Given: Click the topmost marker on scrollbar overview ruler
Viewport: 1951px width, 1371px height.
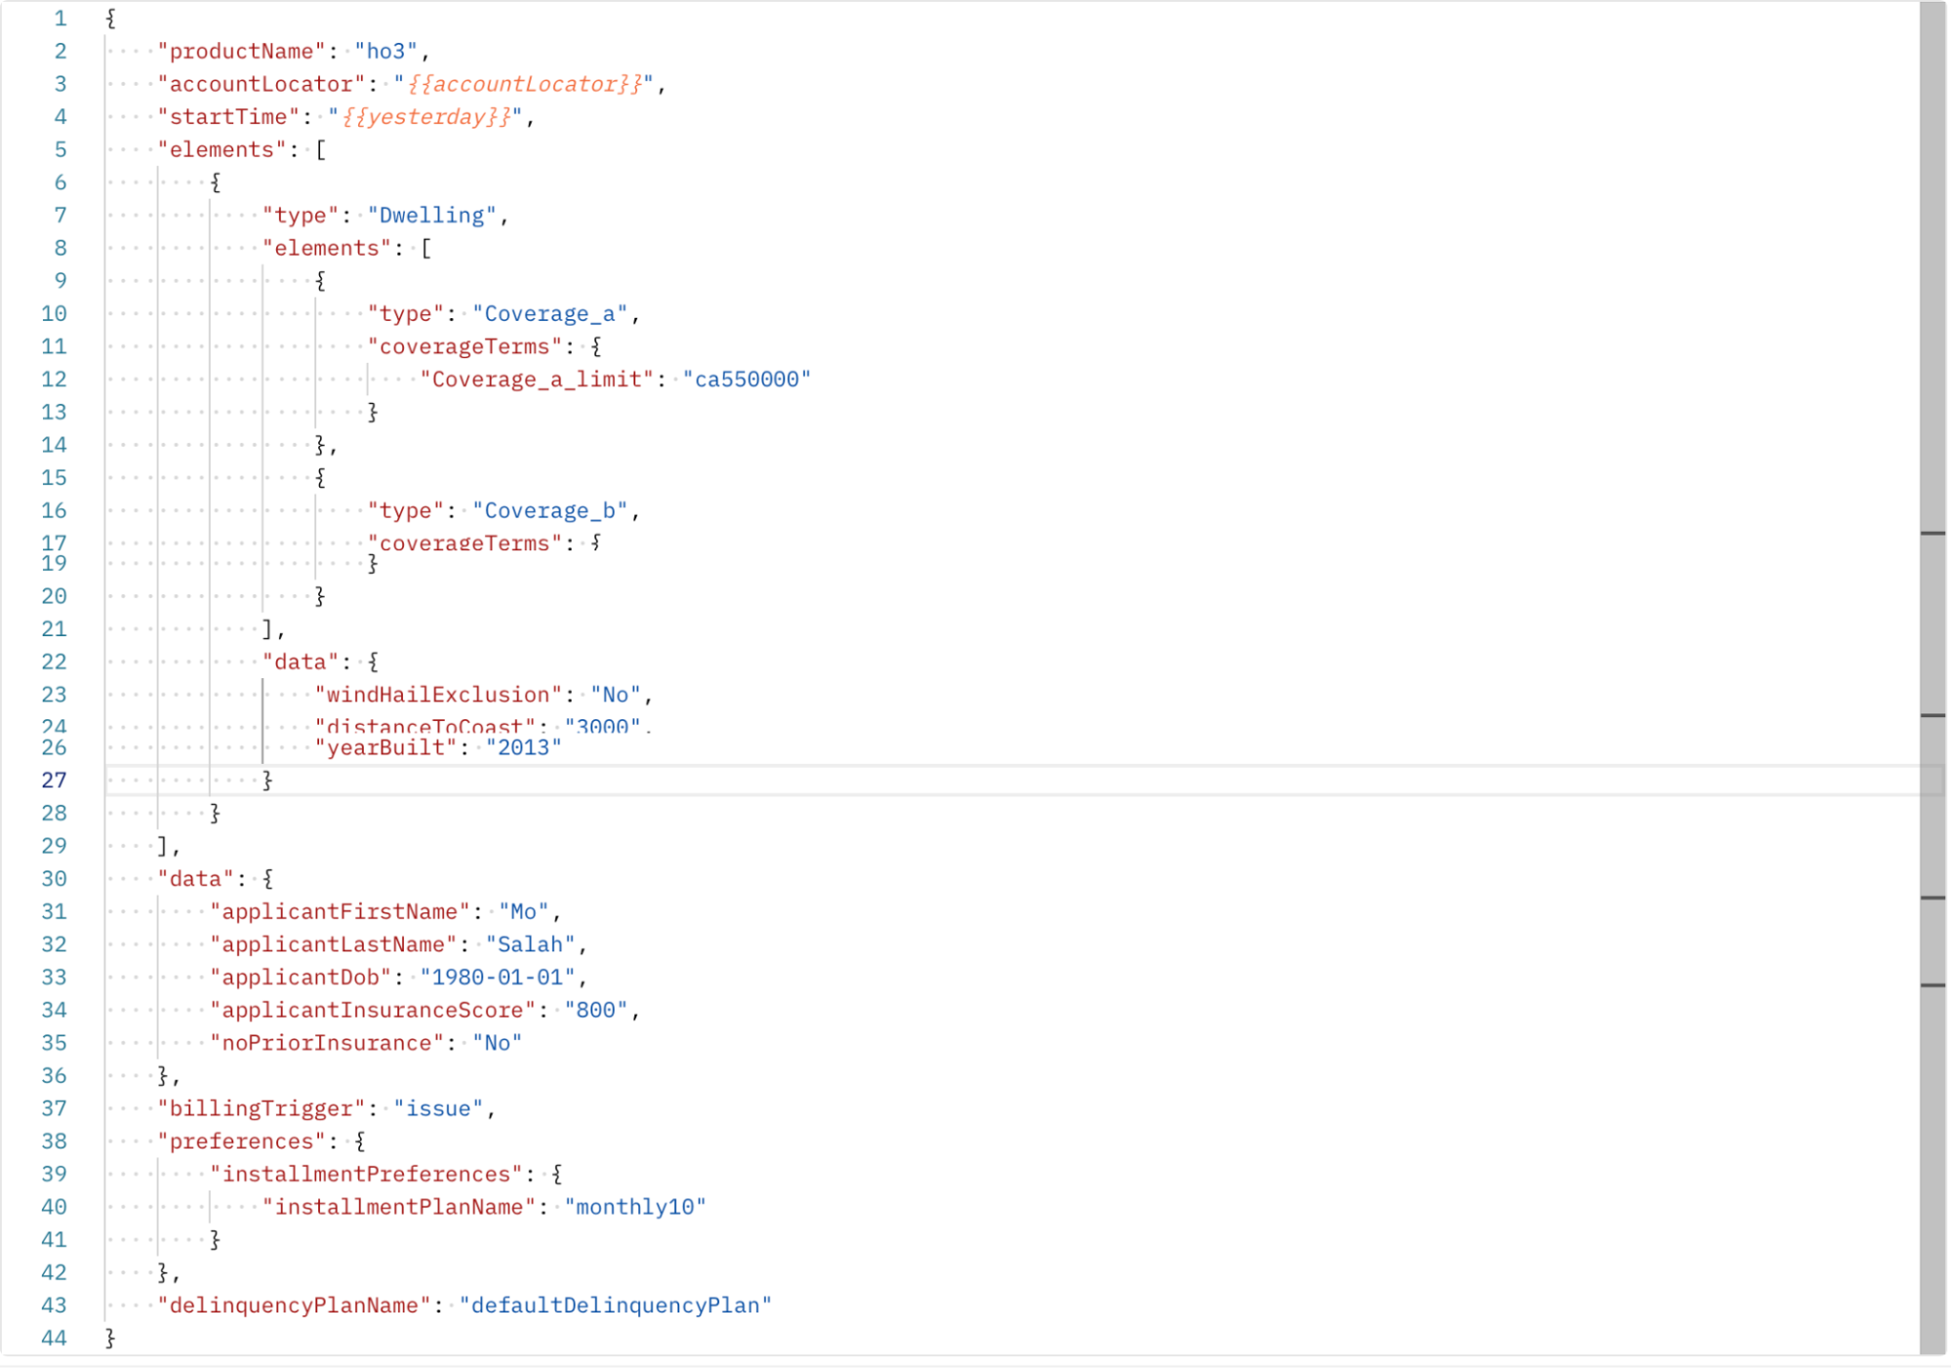Looking at the screenshot, I should [x=1932, y=534].
